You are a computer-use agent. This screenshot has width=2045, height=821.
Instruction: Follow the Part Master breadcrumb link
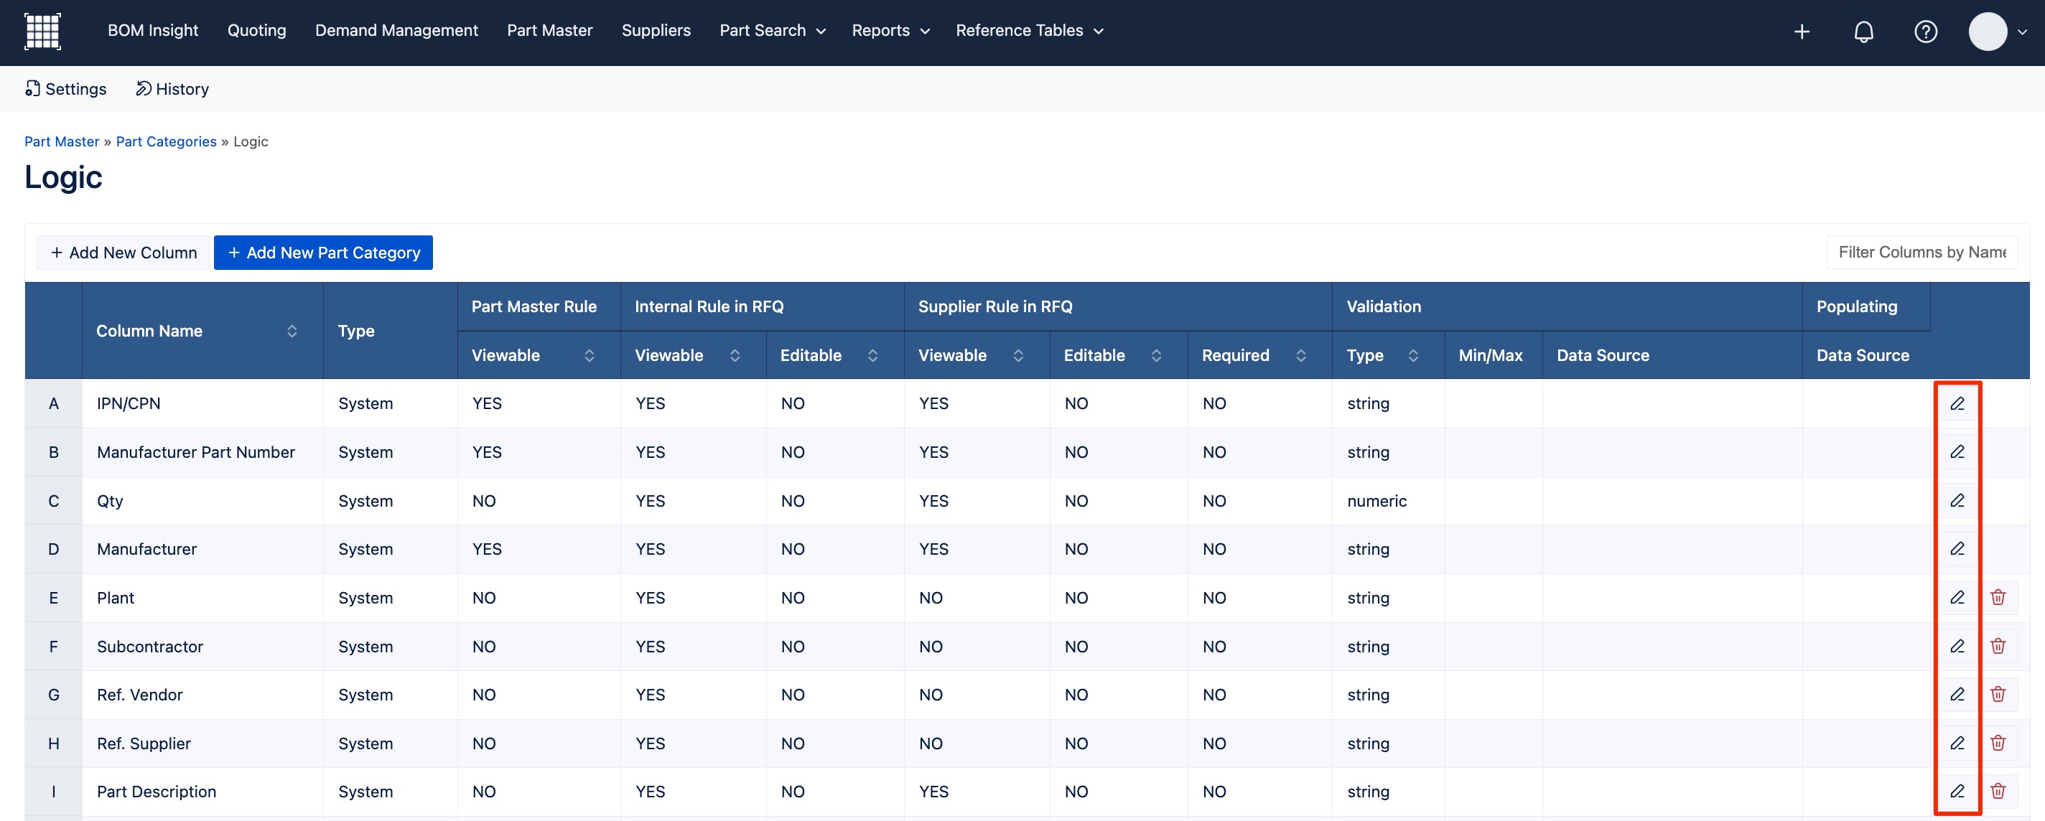pyautogui.click(x=62, y=141)
